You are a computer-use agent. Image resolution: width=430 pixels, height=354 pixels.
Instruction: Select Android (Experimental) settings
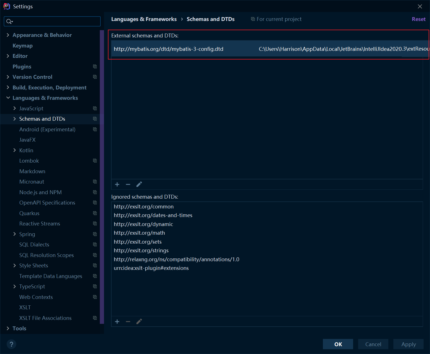[47, 129]
